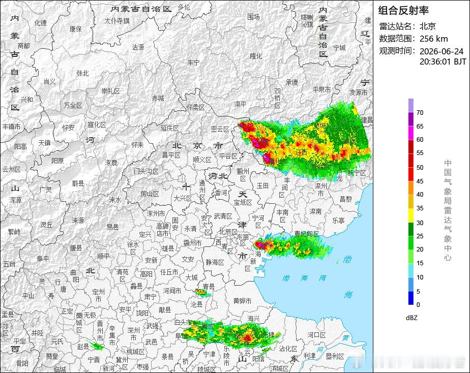Select the observation date 2026-06-24
Viewport: 470px width, 373px height.
(441, 51)
